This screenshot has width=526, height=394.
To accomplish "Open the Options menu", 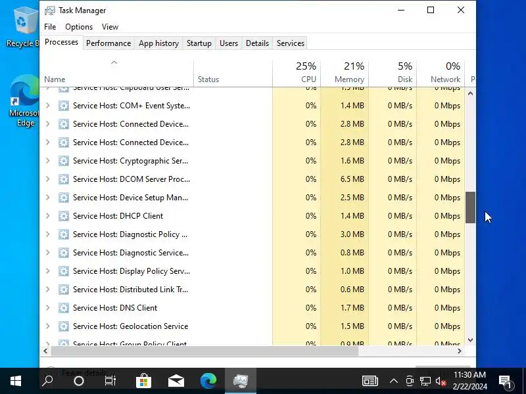I will (x=79, y=27).
